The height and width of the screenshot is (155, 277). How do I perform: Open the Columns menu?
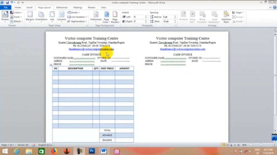point(61,17)
